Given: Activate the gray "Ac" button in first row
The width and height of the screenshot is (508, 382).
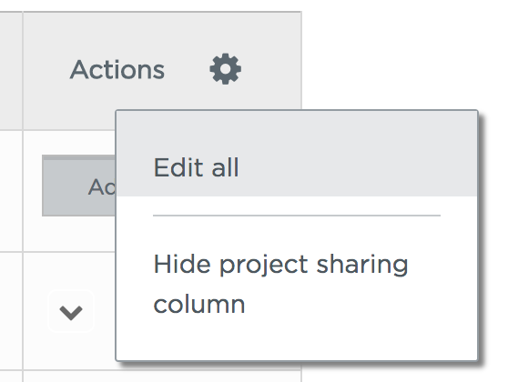Looking at the screenshot, I should pyautogui.click(x=79, y=186).
